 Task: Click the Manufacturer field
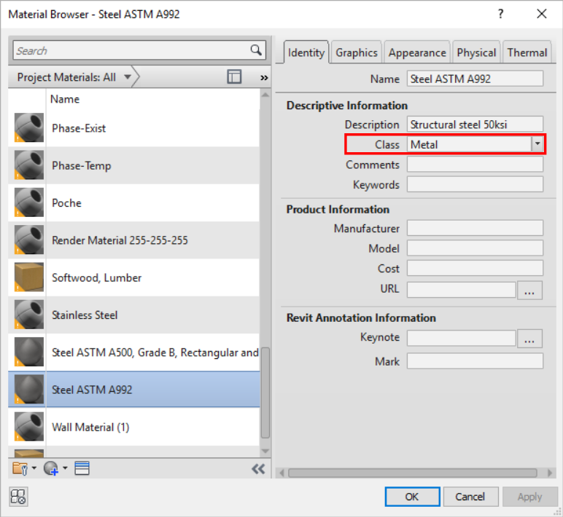coord(475,228)
